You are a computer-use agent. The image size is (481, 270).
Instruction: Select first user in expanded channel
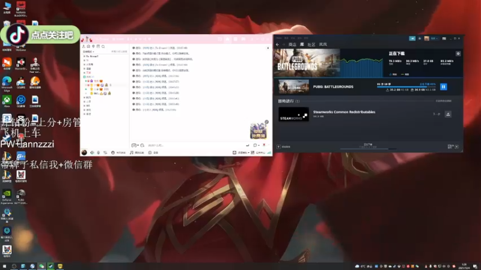click(95, 81)
